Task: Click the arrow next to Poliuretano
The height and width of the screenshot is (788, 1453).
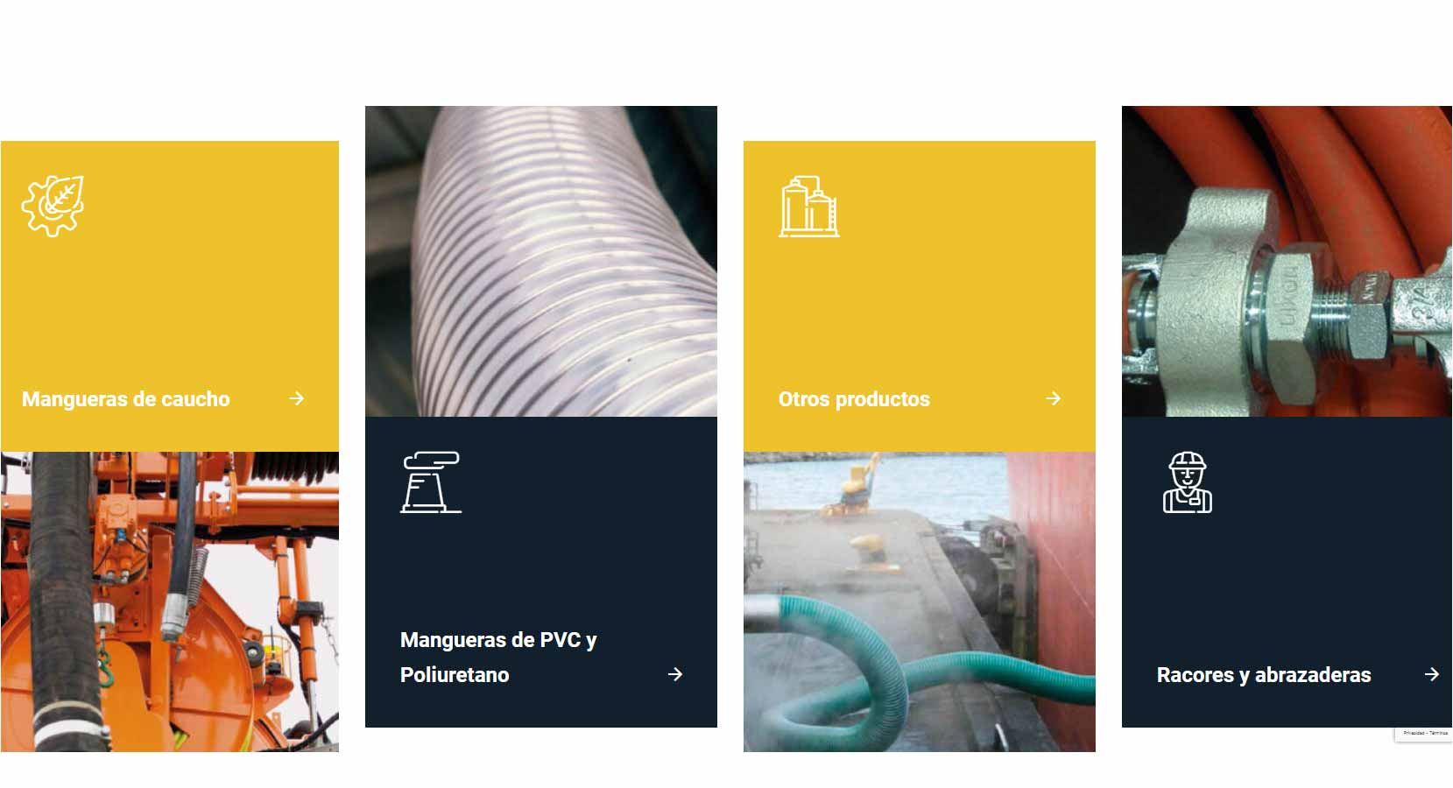Action: pos(675,674)
